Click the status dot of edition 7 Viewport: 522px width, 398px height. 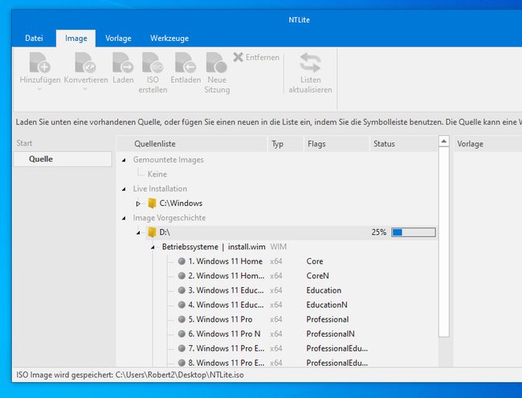pyautogui.click(x=181, y=348)
